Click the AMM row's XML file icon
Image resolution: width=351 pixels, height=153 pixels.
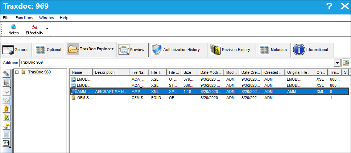click(x=73, y=92)
